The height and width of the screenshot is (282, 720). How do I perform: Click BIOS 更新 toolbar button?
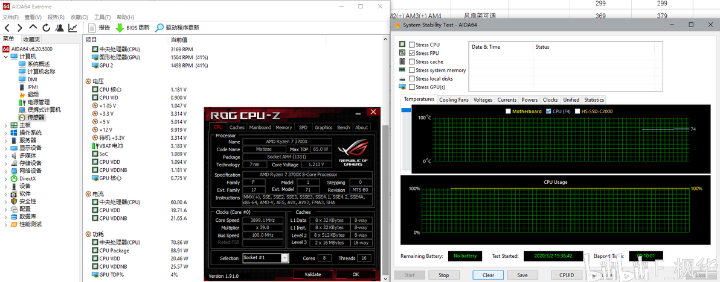(x=132, y=28)
